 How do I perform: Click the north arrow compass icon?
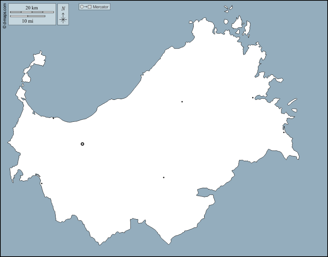tap(63, 18)
